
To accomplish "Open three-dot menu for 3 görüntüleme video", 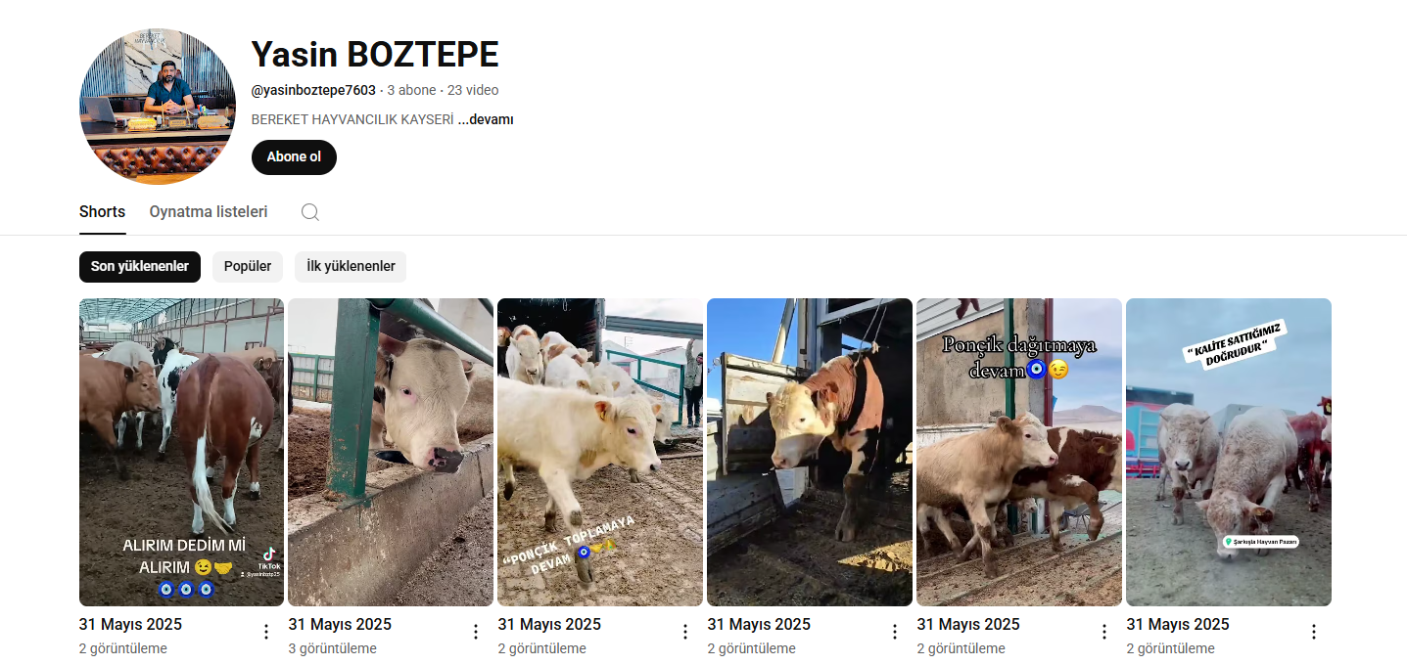I will pyautogui.click(x=476, y=632).
